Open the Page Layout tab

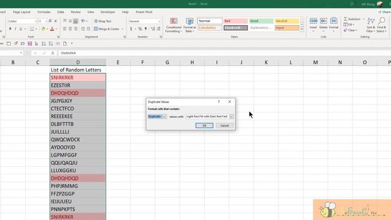tap(22, 12)
